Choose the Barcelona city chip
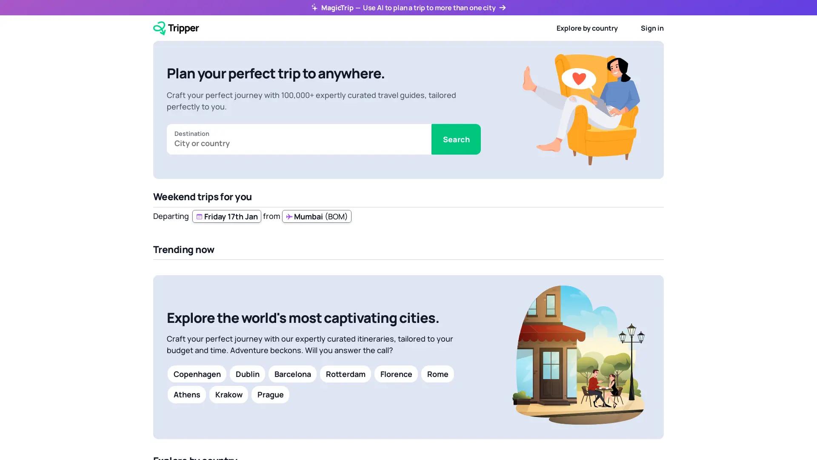 pos(292,374)
